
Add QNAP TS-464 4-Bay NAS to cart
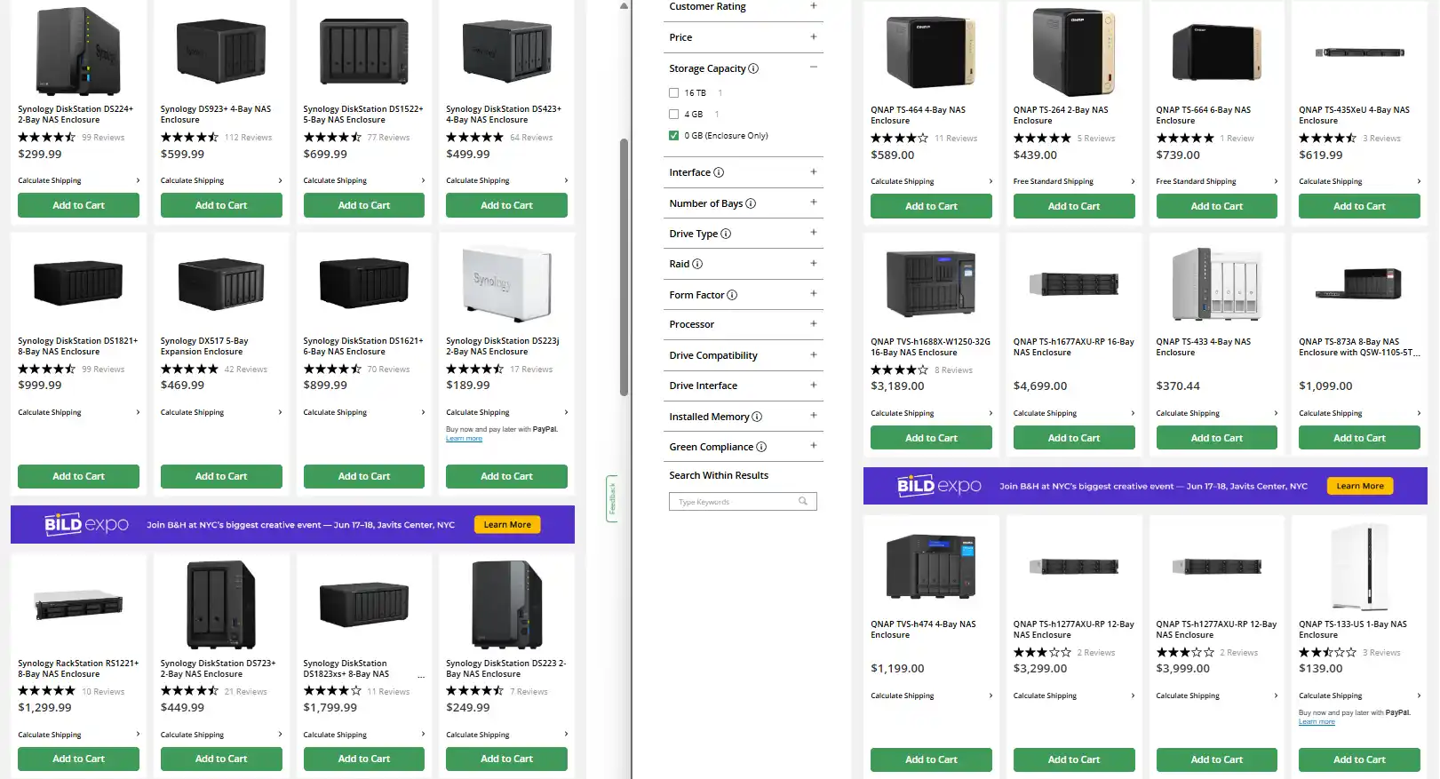pos(931,206)
